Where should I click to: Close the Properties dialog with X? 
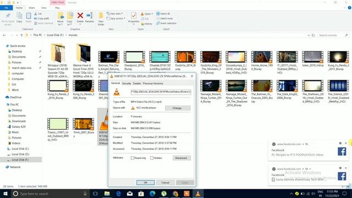pyautogui.click(x=192, y=76)
